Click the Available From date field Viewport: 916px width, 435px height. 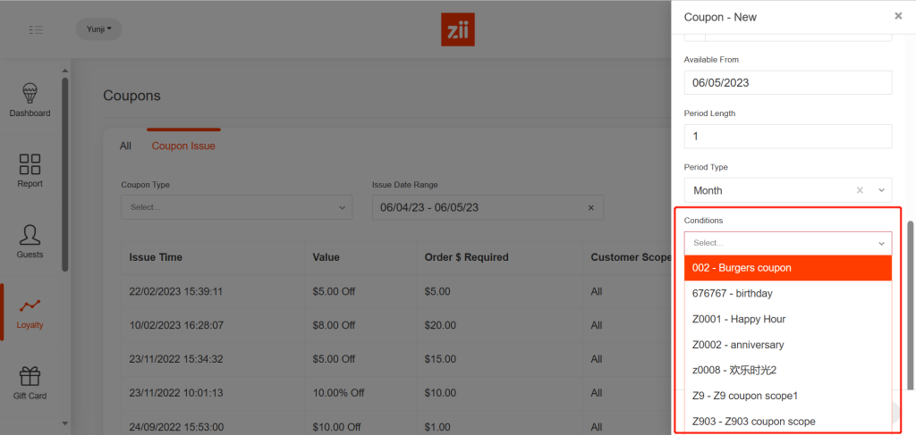click(x=787, y=82)
